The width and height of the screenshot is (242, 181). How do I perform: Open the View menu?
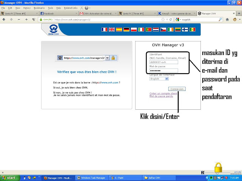point(18,8)
